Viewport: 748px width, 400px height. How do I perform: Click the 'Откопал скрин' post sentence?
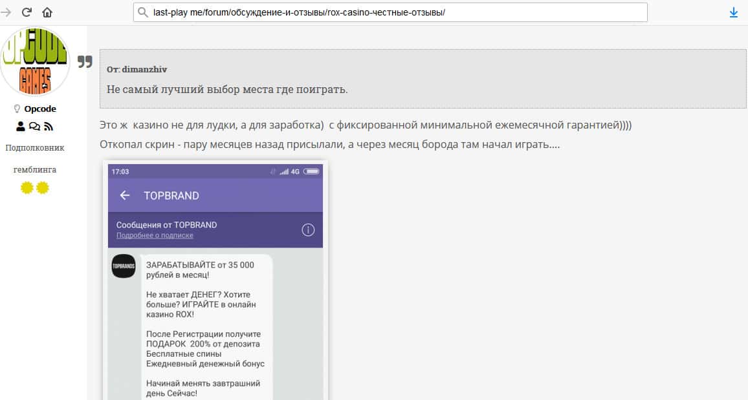[x=329, y=144]
